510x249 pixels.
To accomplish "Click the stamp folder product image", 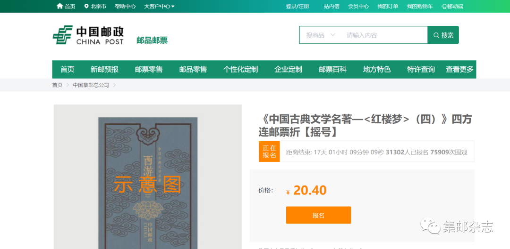I will coord(147,179).
